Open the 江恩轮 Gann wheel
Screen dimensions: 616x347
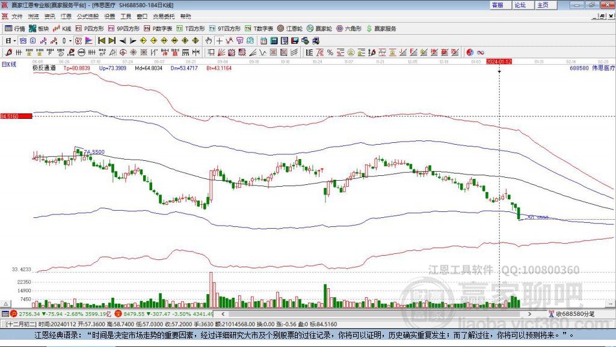click(x=290, y=29)
